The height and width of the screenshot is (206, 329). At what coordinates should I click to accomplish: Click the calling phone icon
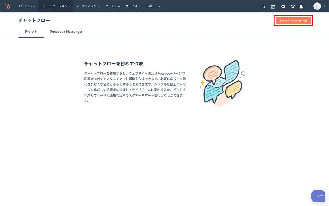click(x=292, y=6)
